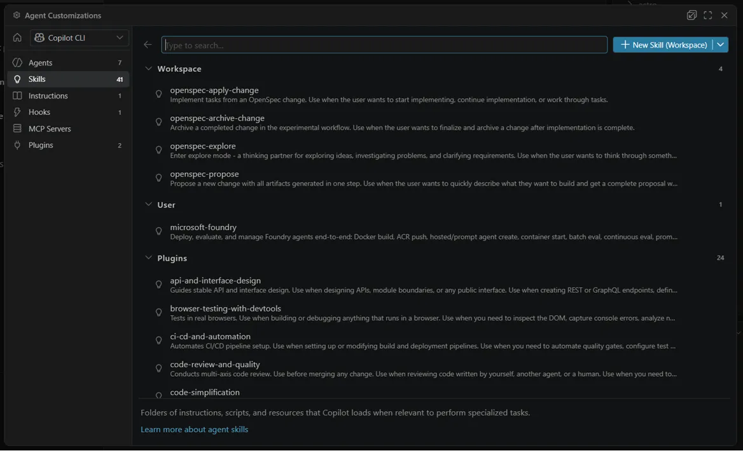Click the Agent Customizations gear icon
The width and height of the screenshot is (743, 453).
click(x=17, y=15)
